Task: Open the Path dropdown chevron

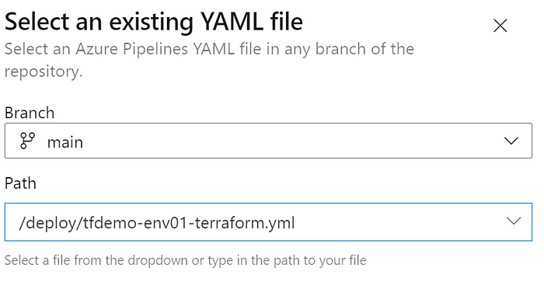Action: (x=514, y=221)
